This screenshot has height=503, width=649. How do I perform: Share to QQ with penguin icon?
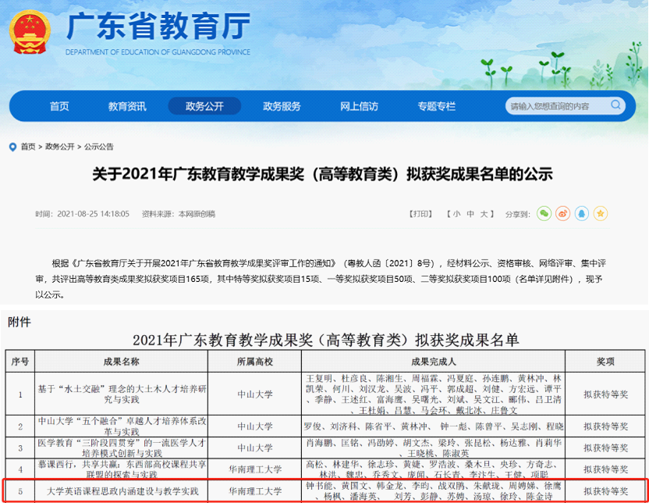coord(581,213)
